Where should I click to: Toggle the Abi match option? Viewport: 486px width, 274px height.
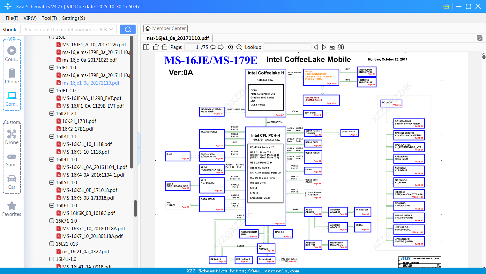pos(333,47)
